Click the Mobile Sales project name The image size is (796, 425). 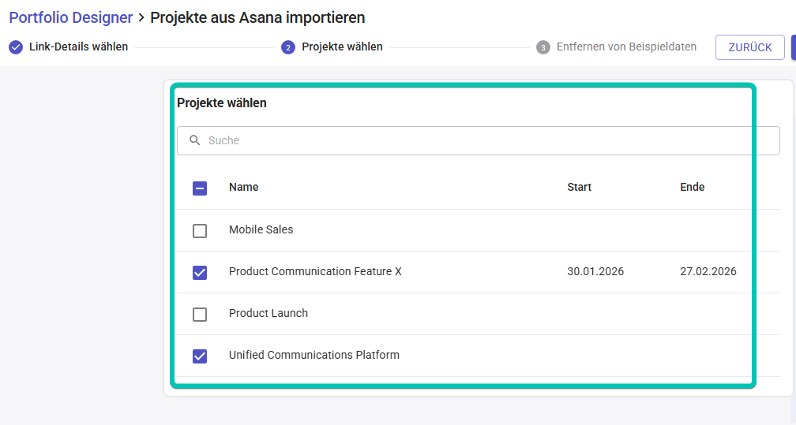[261, 229]
